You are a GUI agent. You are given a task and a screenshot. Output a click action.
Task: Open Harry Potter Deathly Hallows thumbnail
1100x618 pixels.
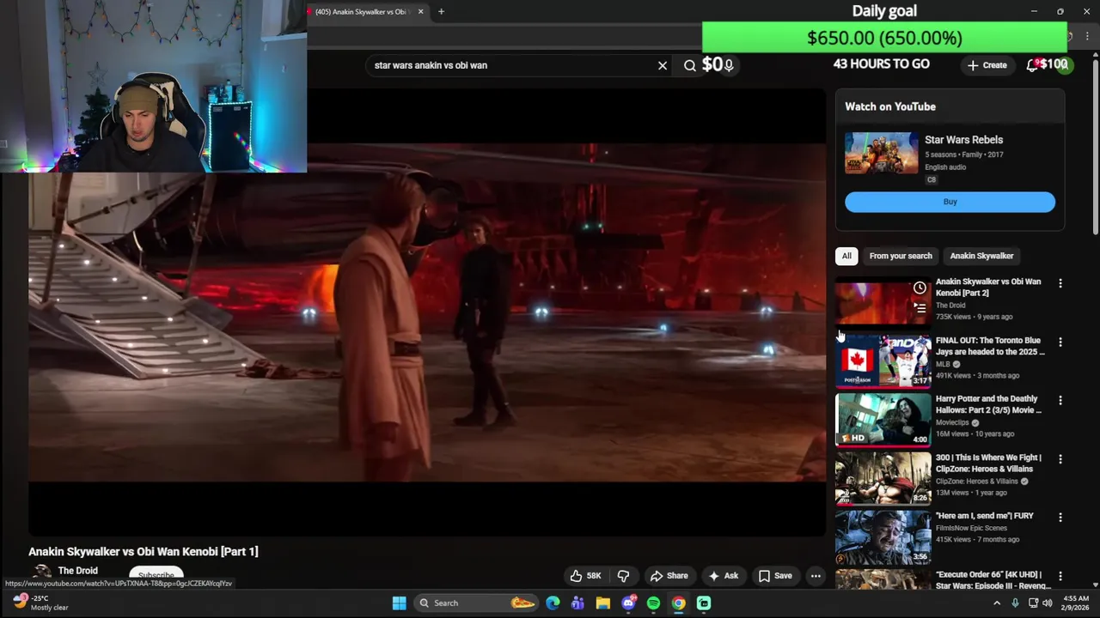883,419
